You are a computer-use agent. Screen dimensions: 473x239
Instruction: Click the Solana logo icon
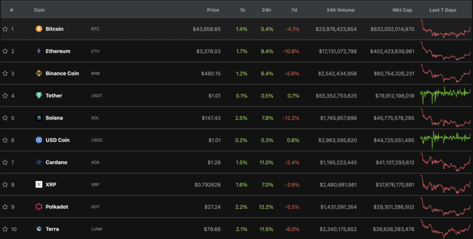click(39, 118)
